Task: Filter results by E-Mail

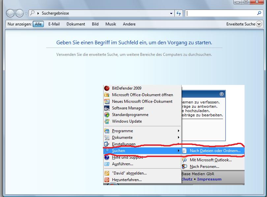Action: pyautogui.click(x=54, y=24)
